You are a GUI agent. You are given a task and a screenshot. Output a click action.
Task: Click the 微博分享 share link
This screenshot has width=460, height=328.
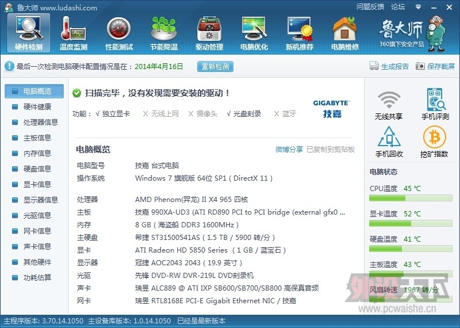[x=289, y=150]
